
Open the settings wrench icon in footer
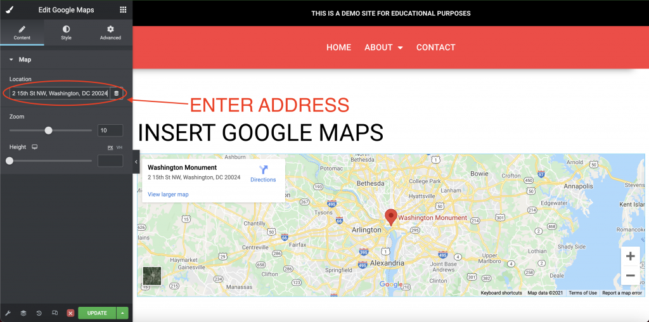coord(8,313)
